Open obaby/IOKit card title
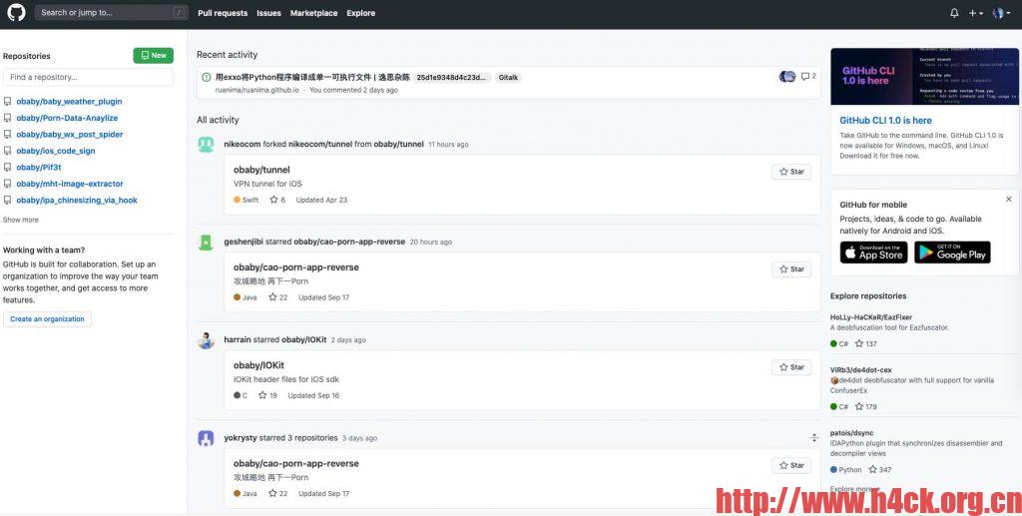Viewport: 1022px width, 516px height. pos(258,365)
